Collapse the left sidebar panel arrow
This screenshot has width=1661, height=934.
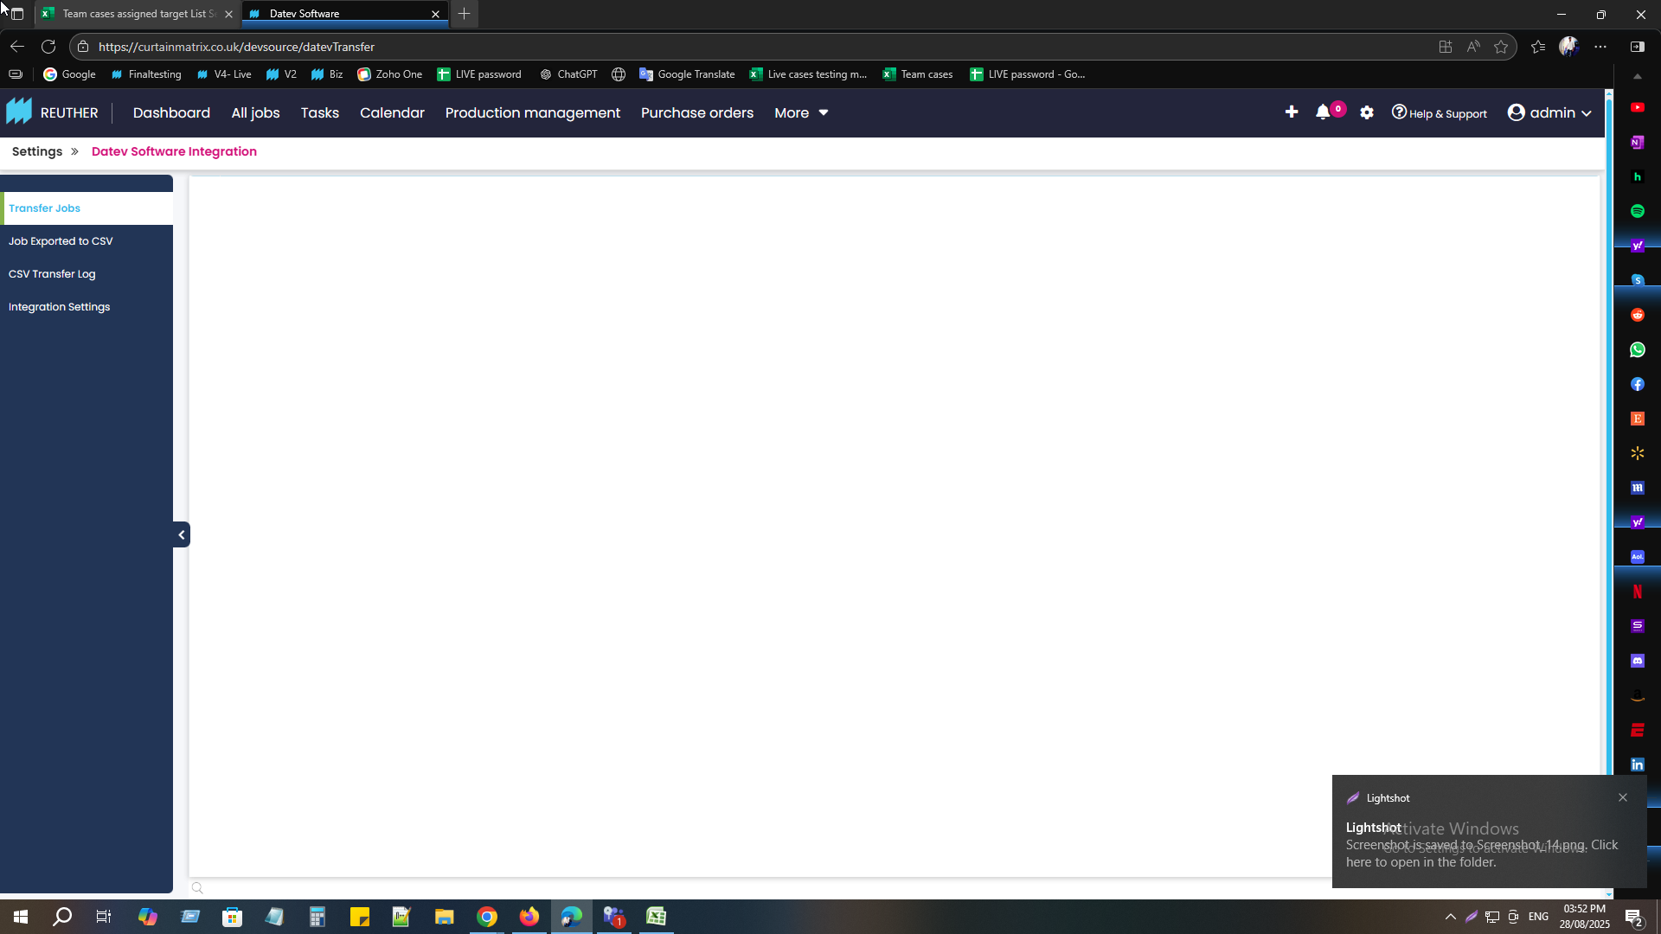point(181,534)
